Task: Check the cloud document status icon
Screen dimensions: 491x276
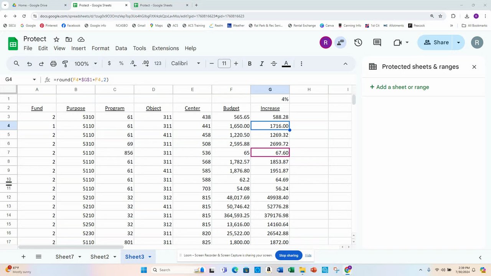Action: (81, 39)
